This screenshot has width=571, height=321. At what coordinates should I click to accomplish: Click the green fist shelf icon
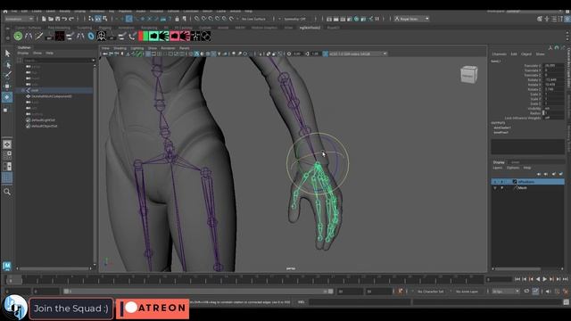pyautogui.click(x=153, y=36)
